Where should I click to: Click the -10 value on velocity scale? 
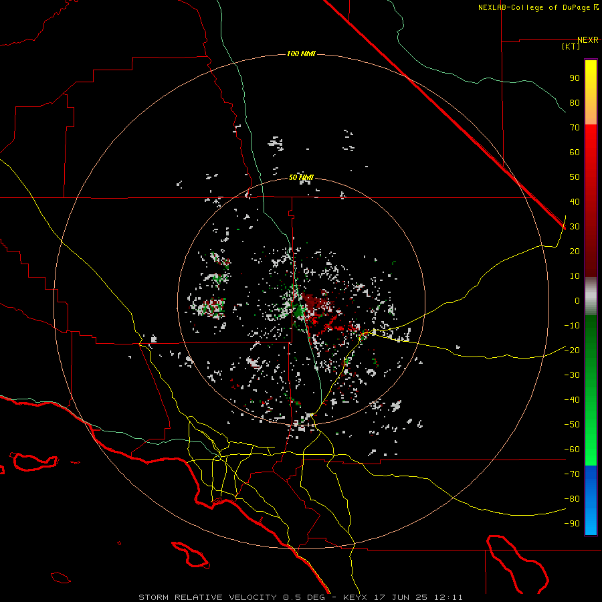572,326
